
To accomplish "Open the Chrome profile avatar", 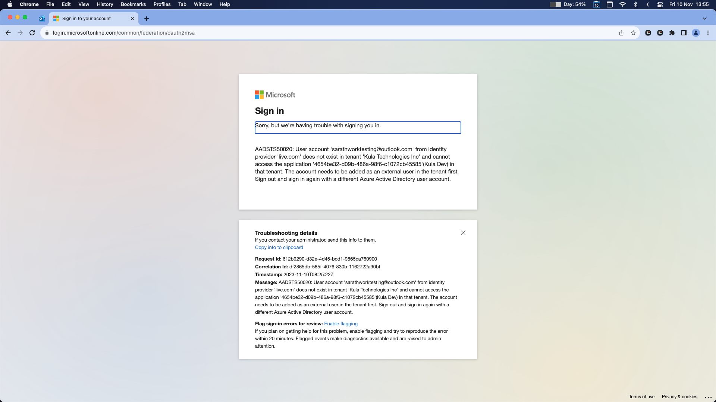I will (696, 33).
